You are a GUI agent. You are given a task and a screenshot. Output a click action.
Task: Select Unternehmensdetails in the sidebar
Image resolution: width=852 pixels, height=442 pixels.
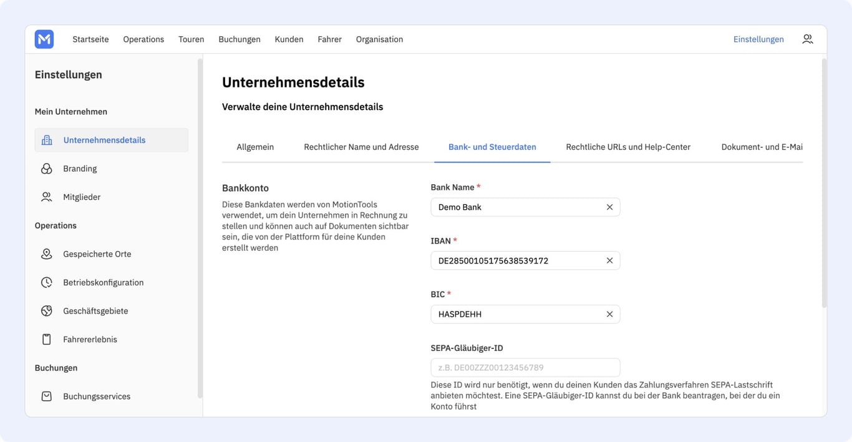click(112, 140)
